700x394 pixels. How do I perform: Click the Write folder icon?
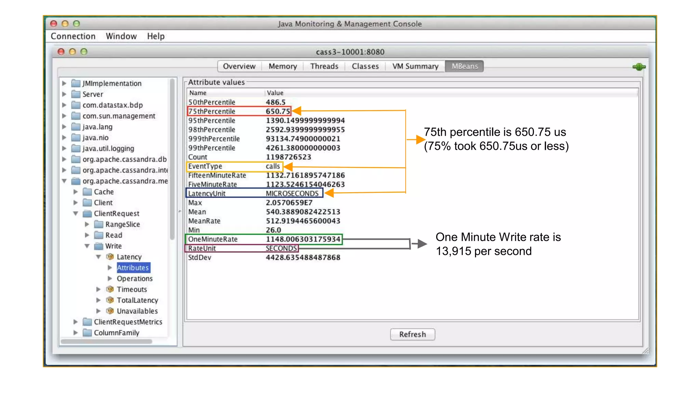99,246
